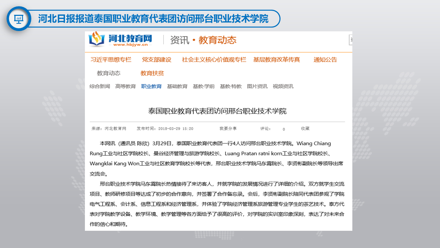Open the 习近平思想专栏 section
This screenshot has height=248, width=440.
click(111, 60)
